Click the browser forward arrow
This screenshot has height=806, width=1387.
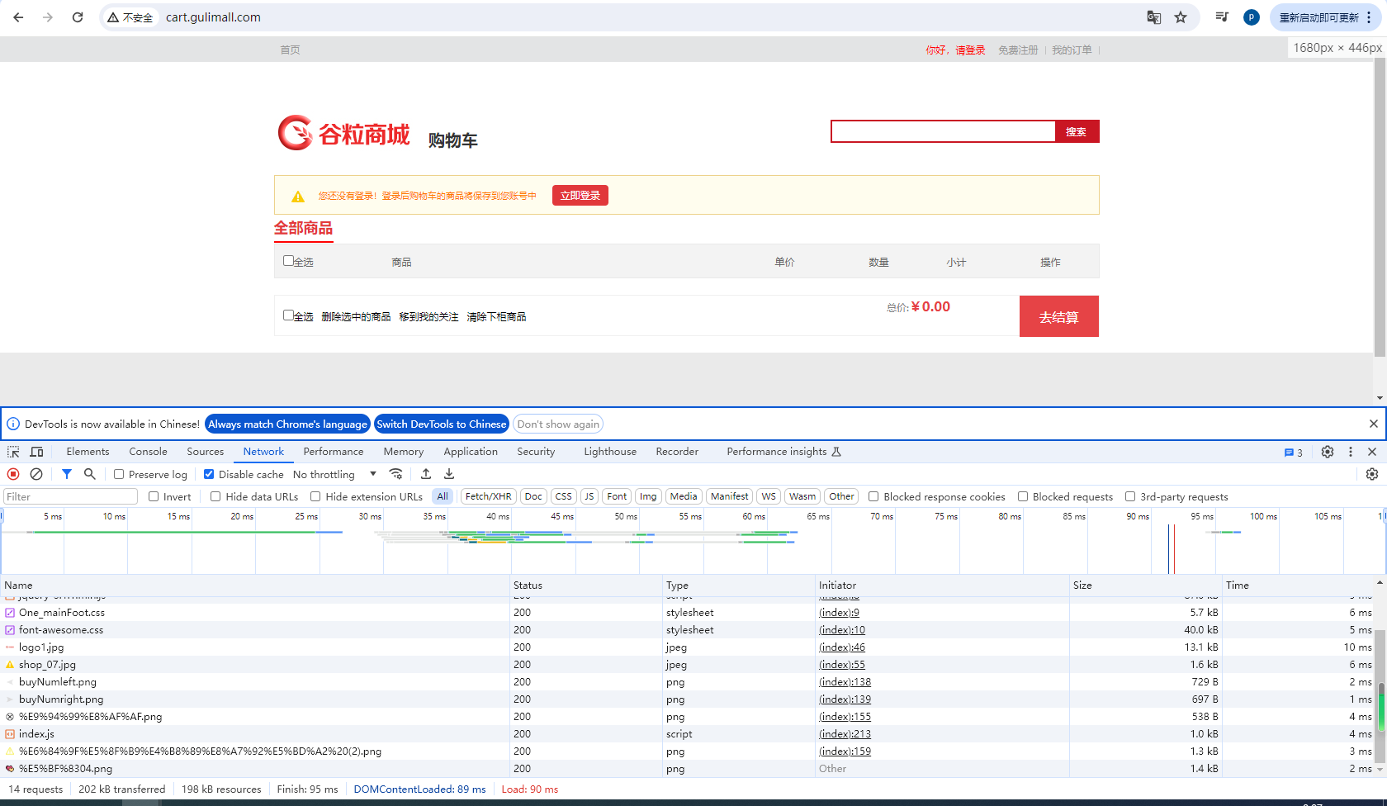coord(48,17)
